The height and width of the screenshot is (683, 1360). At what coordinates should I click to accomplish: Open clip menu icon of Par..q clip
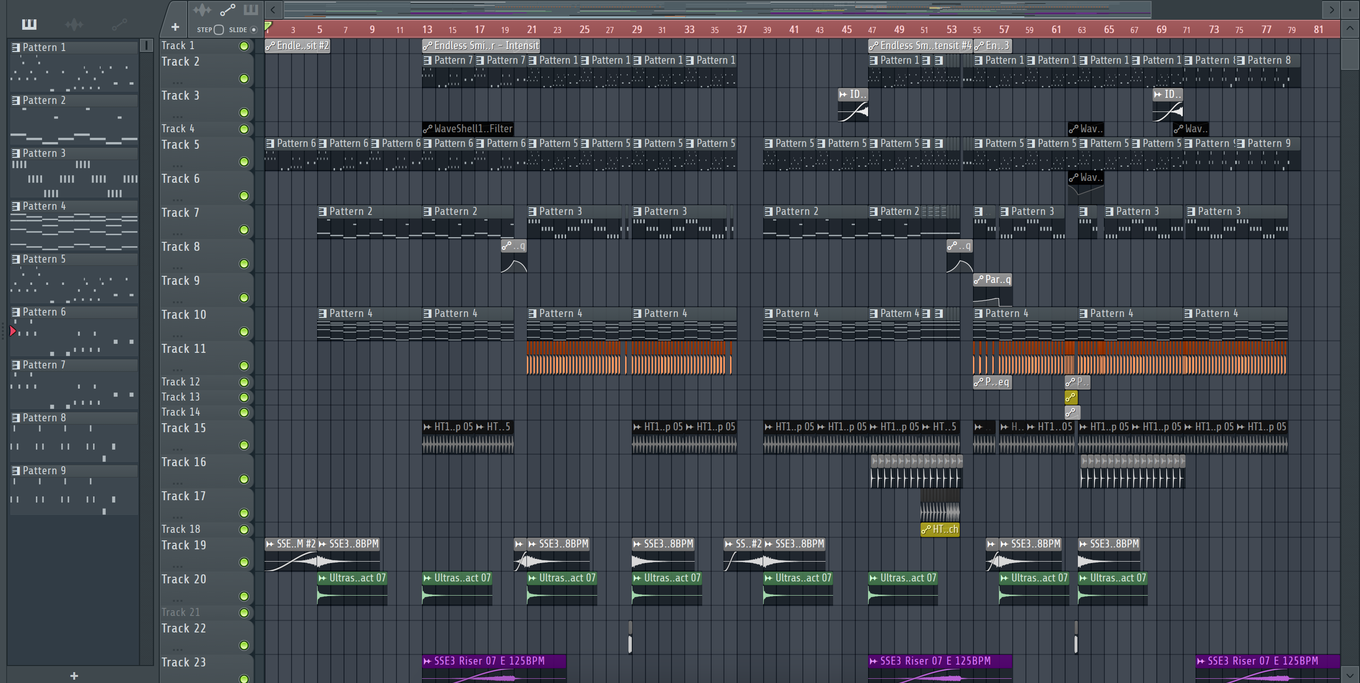(978, 279)
